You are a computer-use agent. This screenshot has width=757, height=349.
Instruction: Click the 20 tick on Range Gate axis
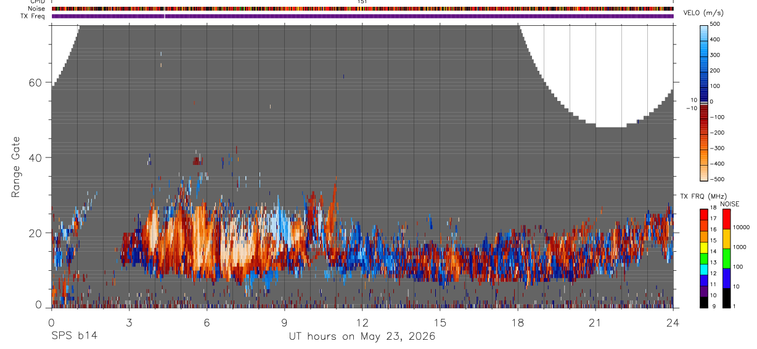35,233
